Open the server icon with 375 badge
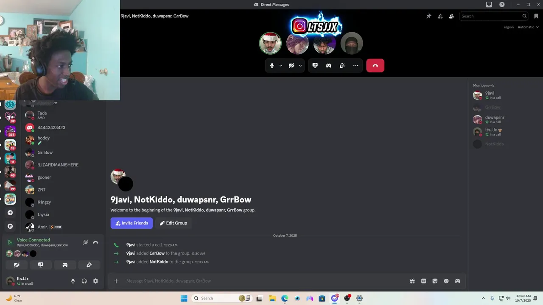 10,130
